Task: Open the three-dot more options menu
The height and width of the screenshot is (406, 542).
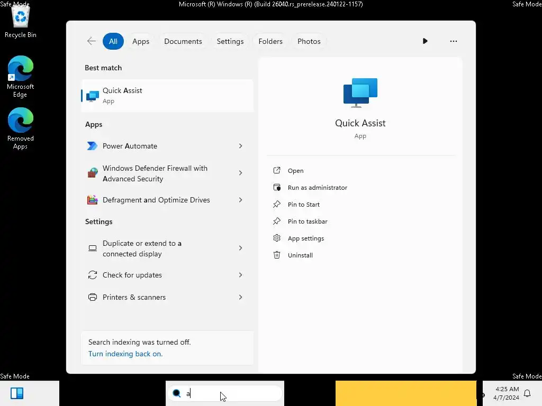Action: [x=453, y=41]
